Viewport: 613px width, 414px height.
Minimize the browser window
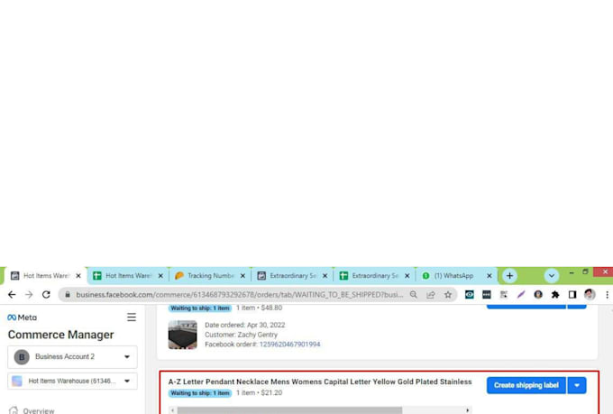click(x=572, y=272)
